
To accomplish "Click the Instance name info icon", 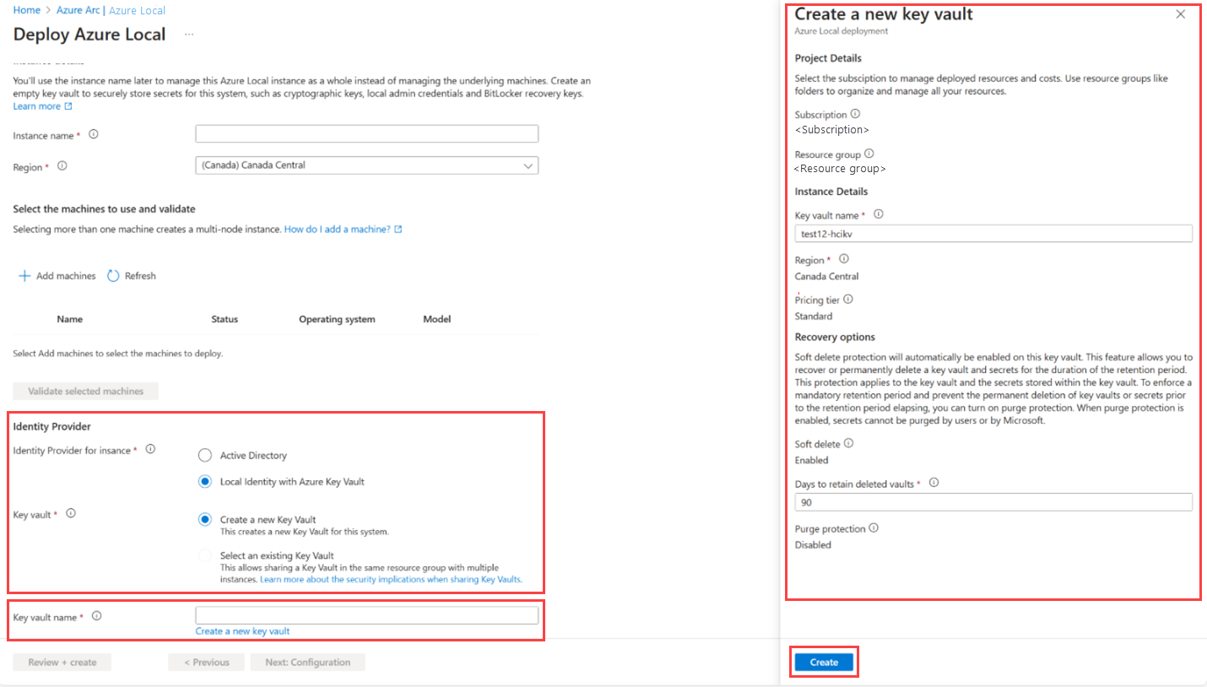I will pyautogui.click(x=94, y=134).
